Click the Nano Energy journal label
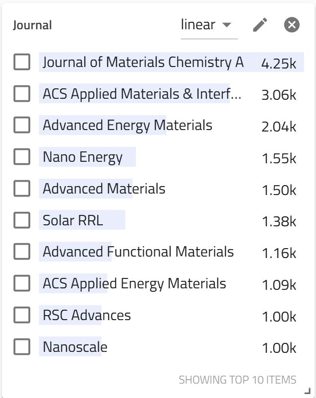The image size is (316, 398). coord(82,157)
